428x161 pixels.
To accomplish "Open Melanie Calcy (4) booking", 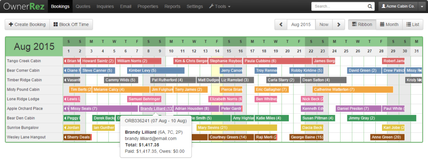I will [121, 89].
